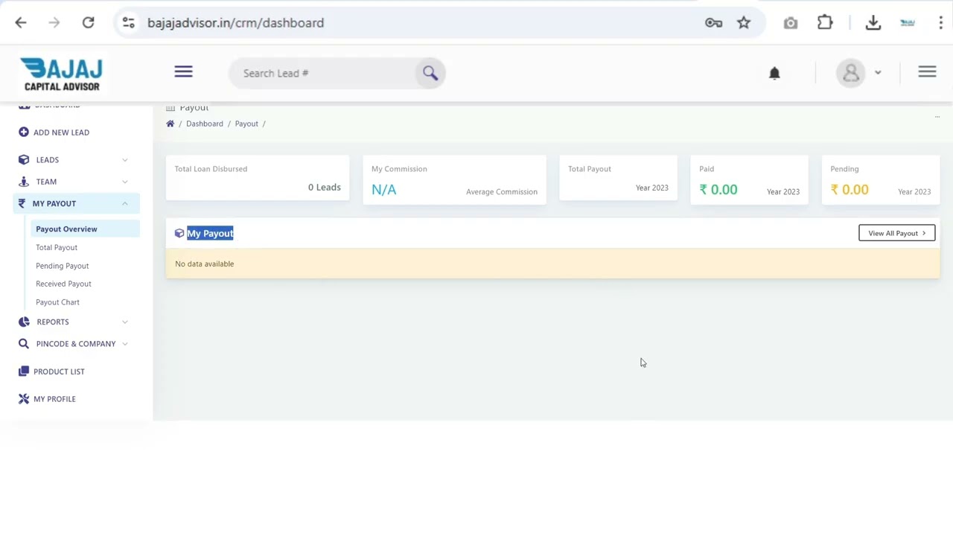Screen dimensions: 953x536
Task: Select Pending Payout submenu item
Action: tap(62, 266)
